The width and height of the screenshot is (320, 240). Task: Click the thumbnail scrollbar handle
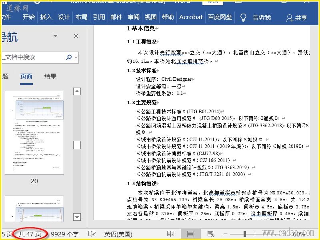coord(77,145)
